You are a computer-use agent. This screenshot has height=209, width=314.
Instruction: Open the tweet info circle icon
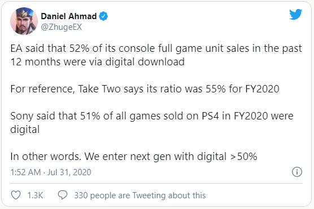[x=297, y=172]
